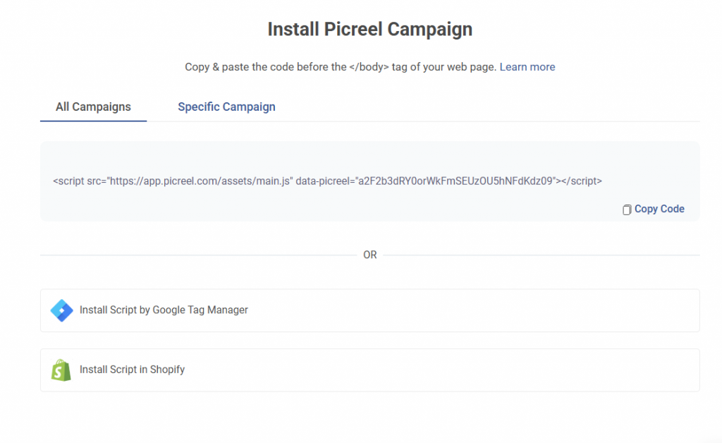Follow the Learn more link
The image size is (722, 443).
(x=527, y=67)
